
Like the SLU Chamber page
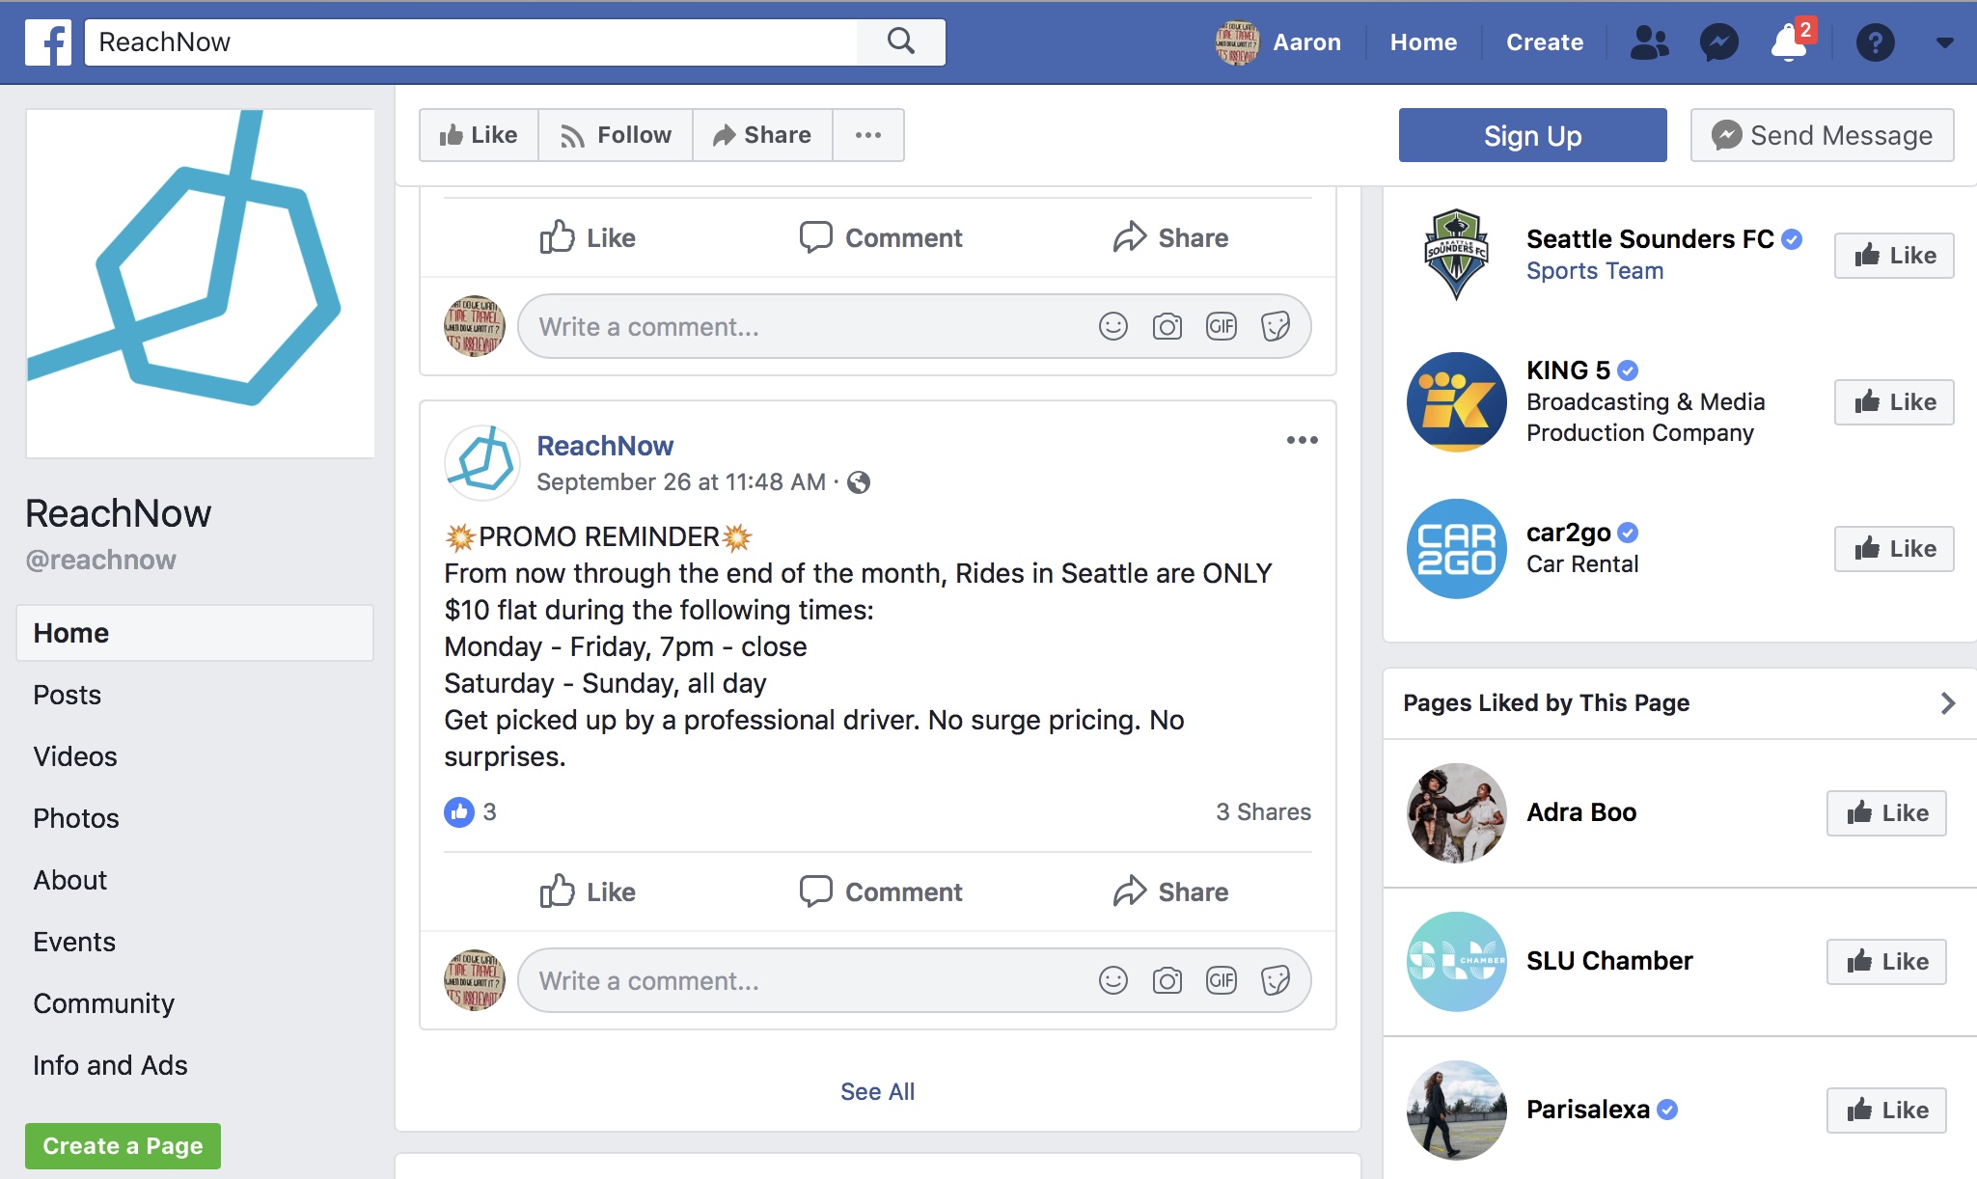[1886, 962]
